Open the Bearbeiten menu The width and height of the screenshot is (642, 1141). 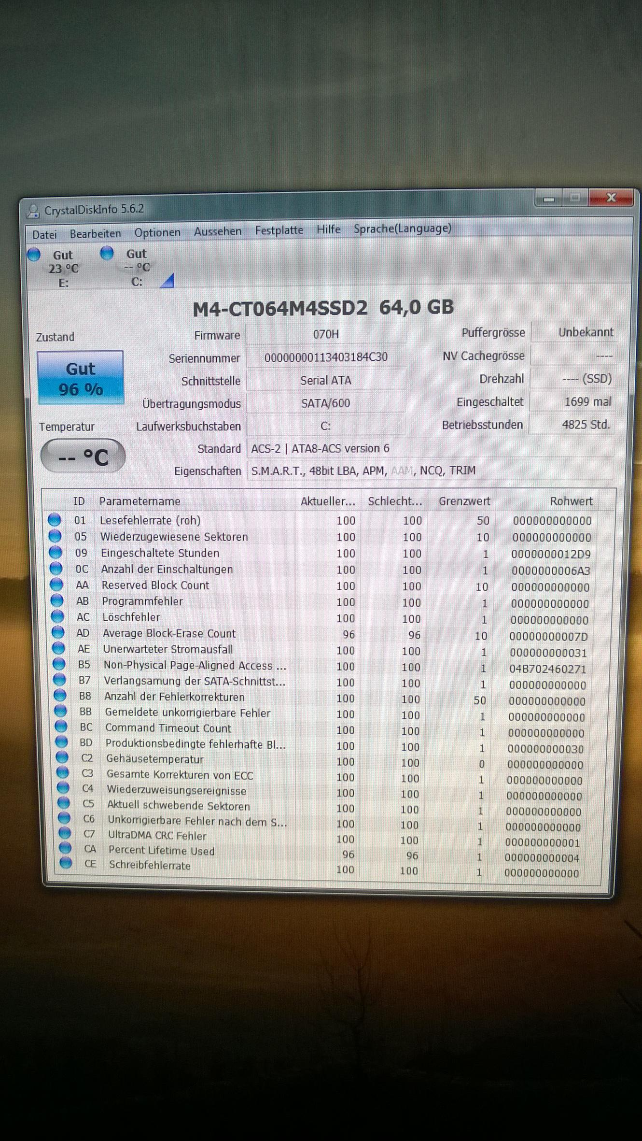pyautogui.click(x=95, y=234)
